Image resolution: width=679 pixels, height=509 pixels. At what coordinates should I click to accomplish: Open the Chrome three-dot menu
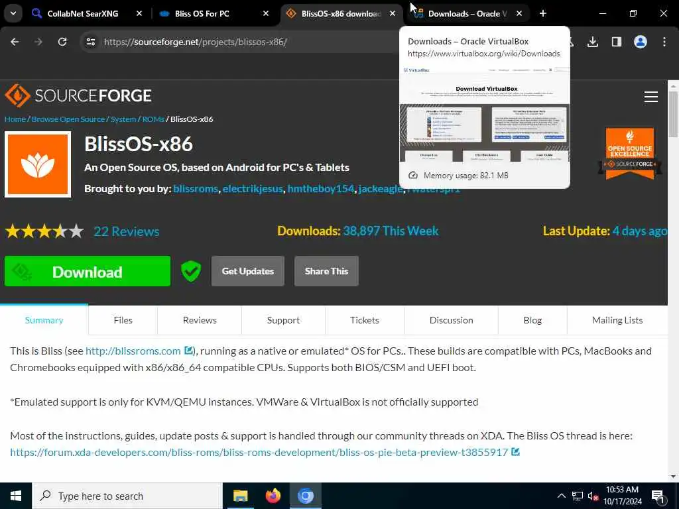[x=664, y=42]
